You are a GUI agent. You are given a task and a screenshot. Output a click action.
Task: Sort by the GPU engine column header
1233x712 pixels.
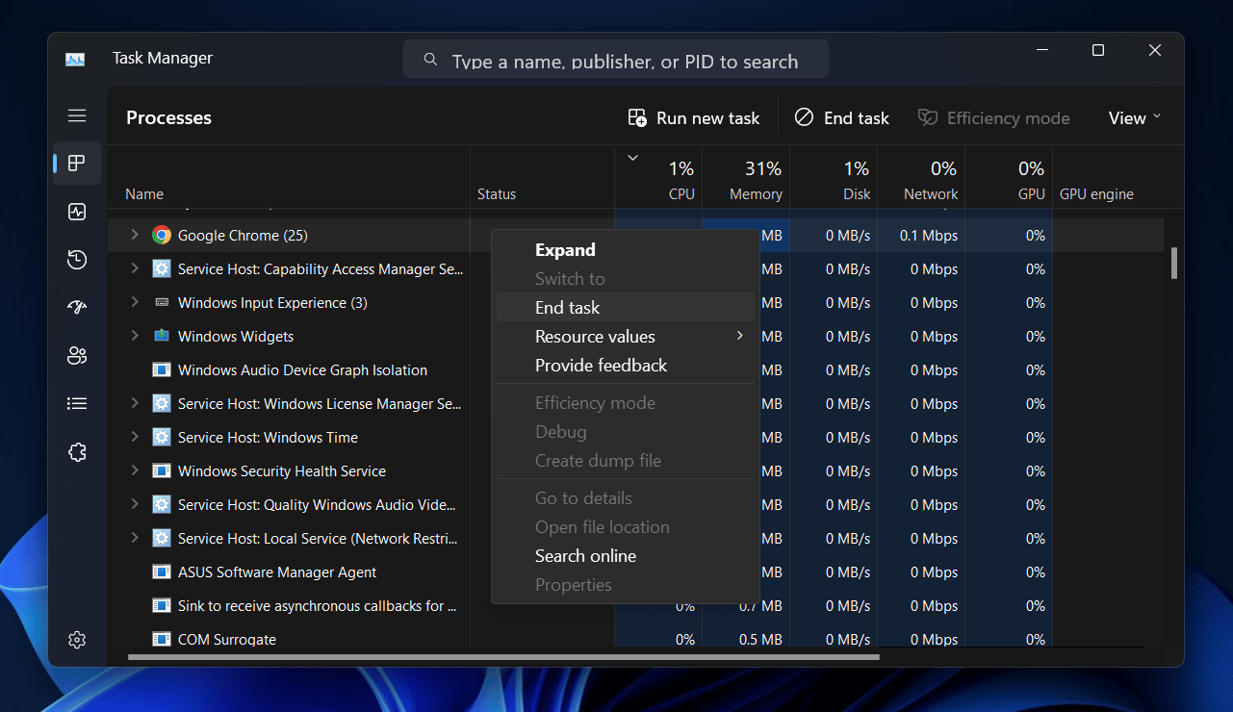pos(1108,178)
